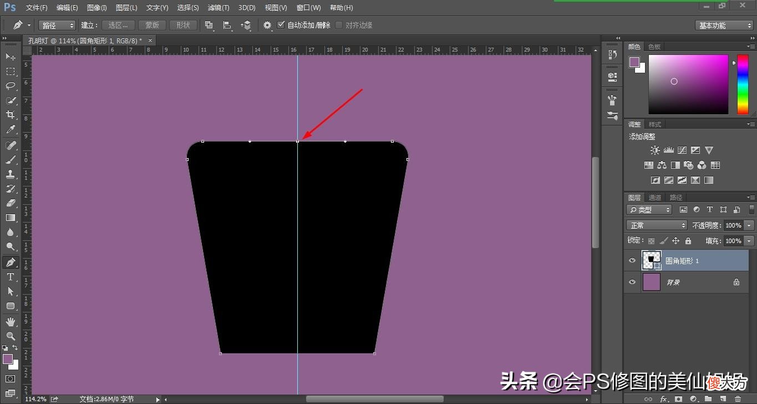757x404 pixels.
Task: Open the 路径 tool mode dropdown
Action: pos(57,26)
